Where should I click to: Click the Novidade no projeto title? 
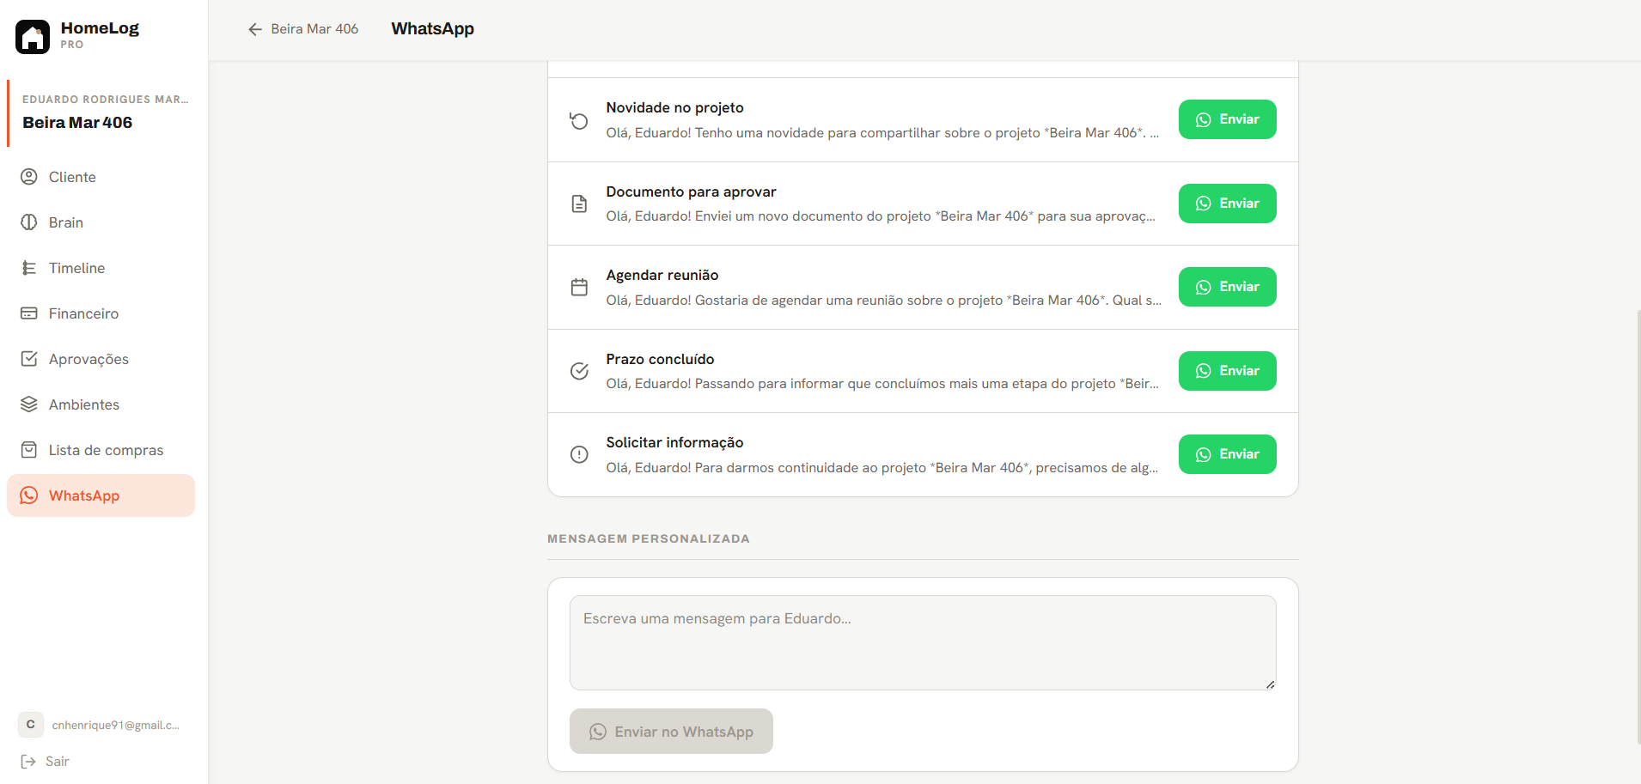(x=674, y=107)
